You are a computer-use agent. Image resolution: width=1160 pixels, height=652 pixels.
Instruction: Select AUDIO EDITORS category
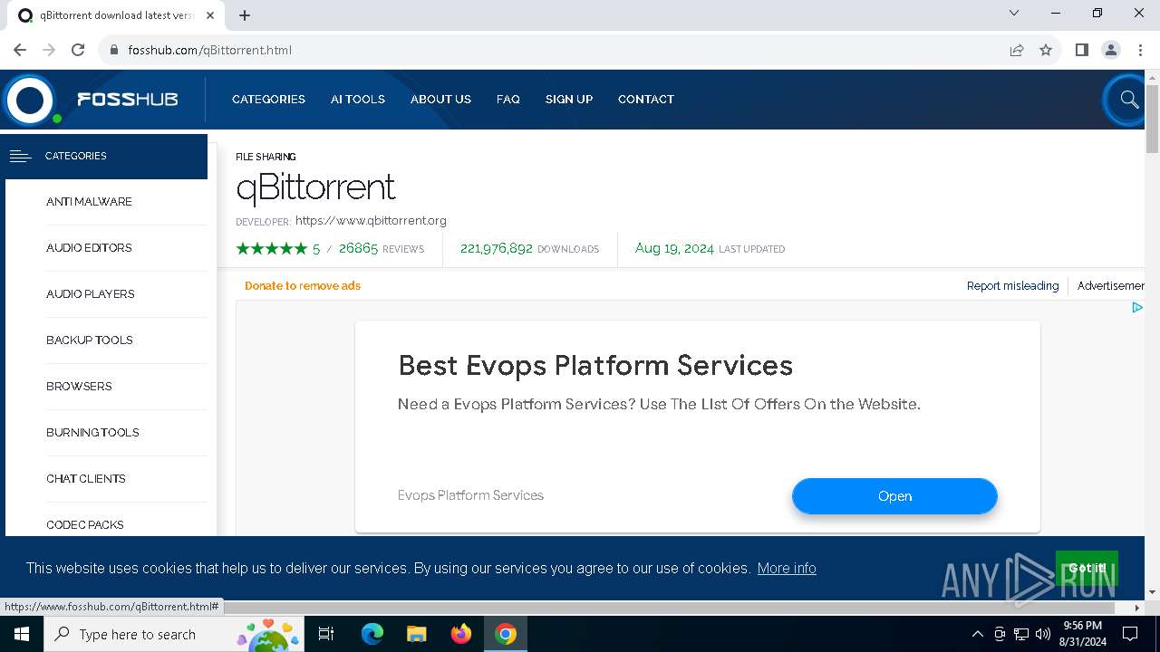(x=89, y=248)
